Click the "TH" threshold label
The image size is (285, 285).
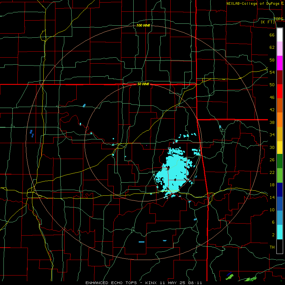[x=272, y=247]
